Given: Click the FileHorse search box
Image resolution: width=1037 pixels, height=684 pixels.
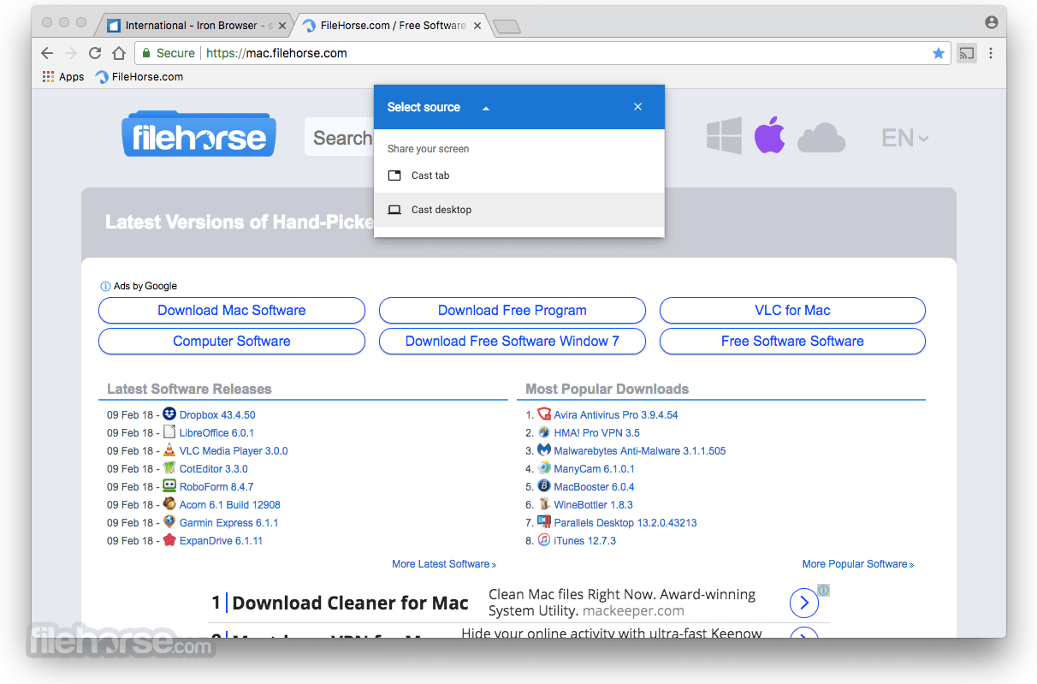Looking at the screenshot, I should point(339,137).
